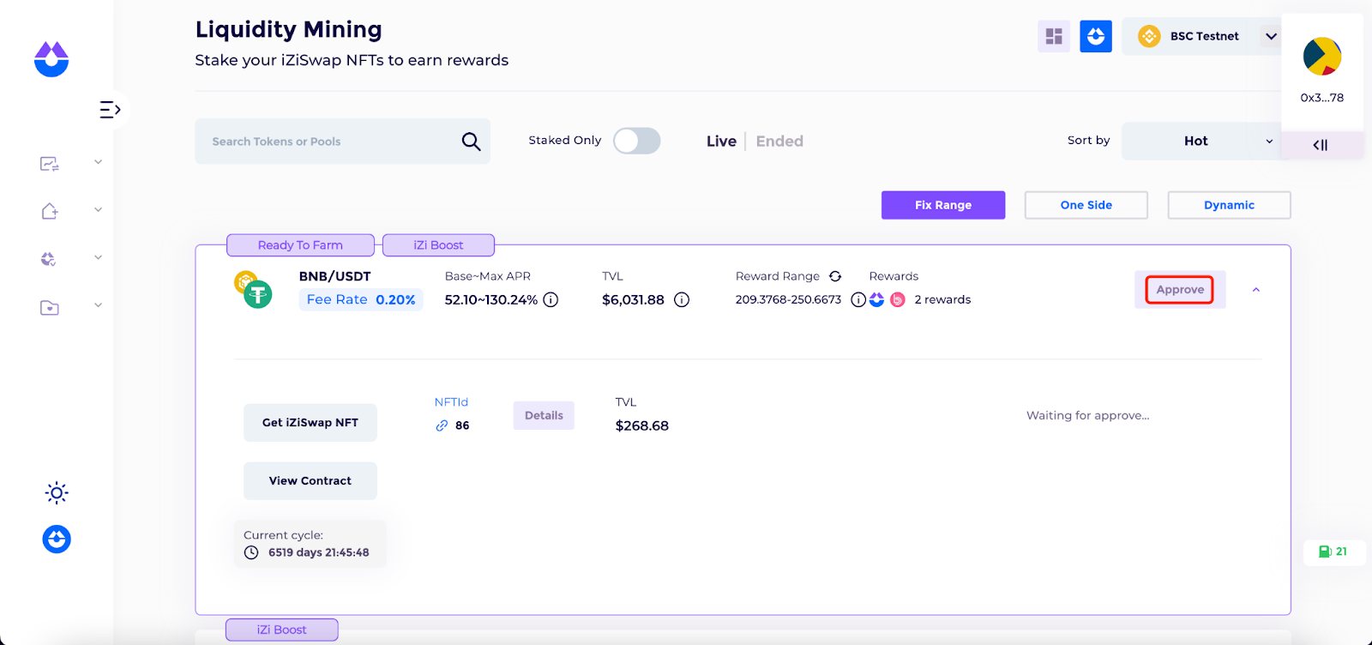Swap the Reward Range direction icon
This screenshot has height=645, width=1372.
835,276
